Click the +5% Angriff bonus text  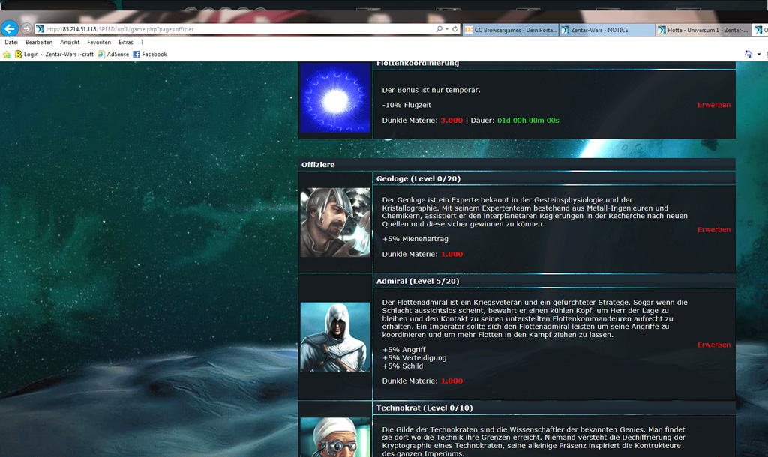(x=404, y=350)
